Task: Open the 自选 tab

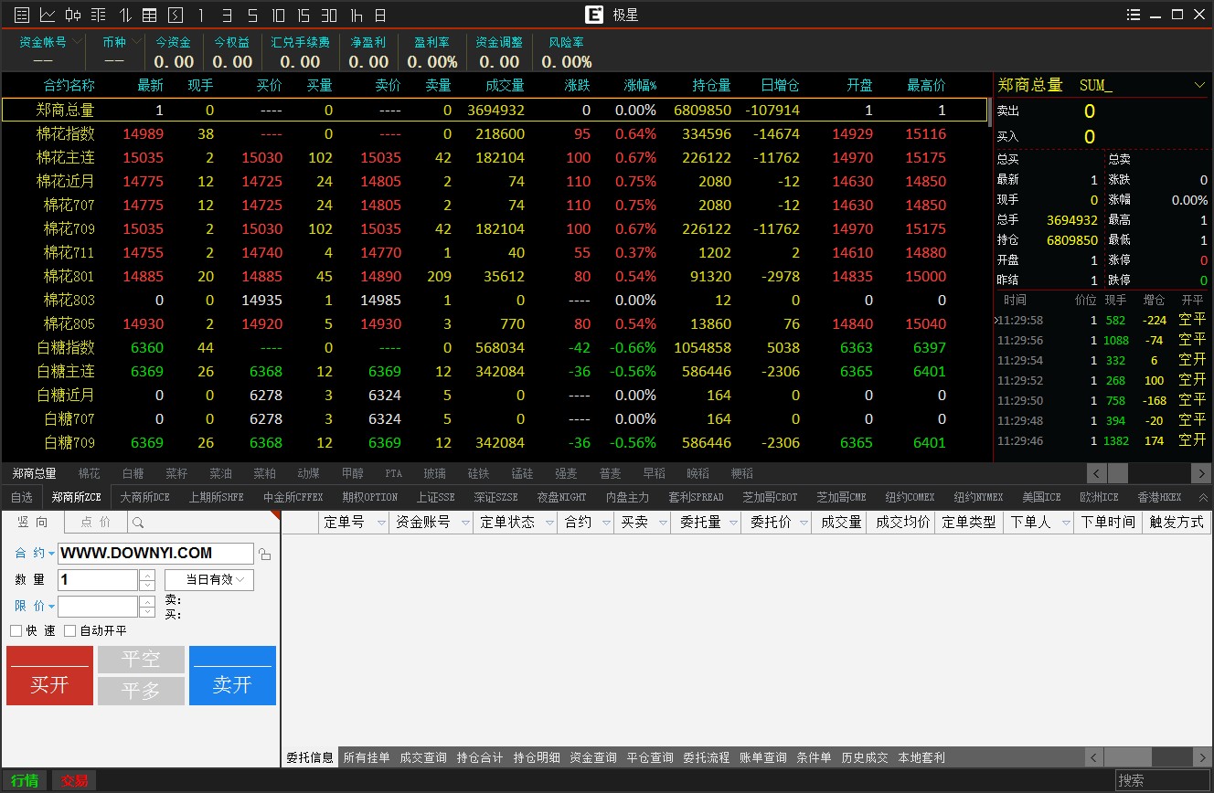Action: point(21,497)
